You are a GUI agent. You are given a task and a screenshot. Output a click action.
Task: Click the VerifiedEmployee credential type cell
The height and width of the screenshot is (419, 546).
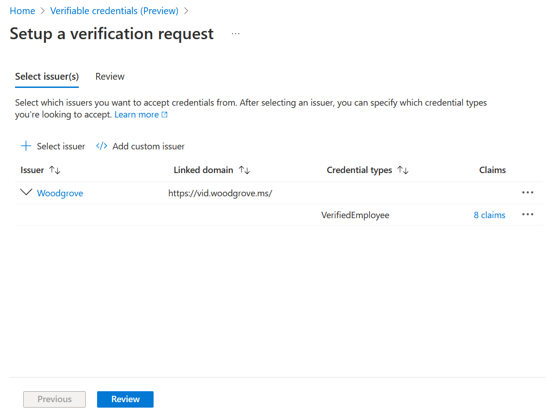coord(355,215)
